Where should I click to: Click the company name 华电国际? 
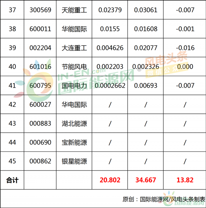click(74, 105)
